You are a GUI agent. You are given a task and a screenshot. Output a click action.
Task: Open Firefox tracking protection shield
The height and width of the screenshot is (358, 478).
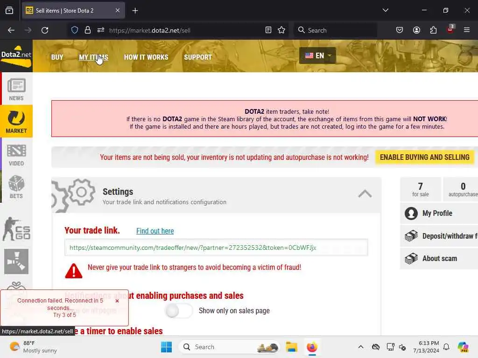click(x=75, y=30)
